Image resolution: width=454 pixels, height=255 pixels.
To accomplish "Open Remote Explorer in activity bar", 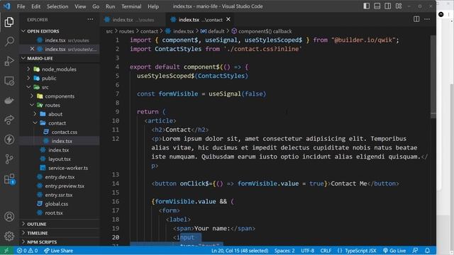I will (9, 81).
